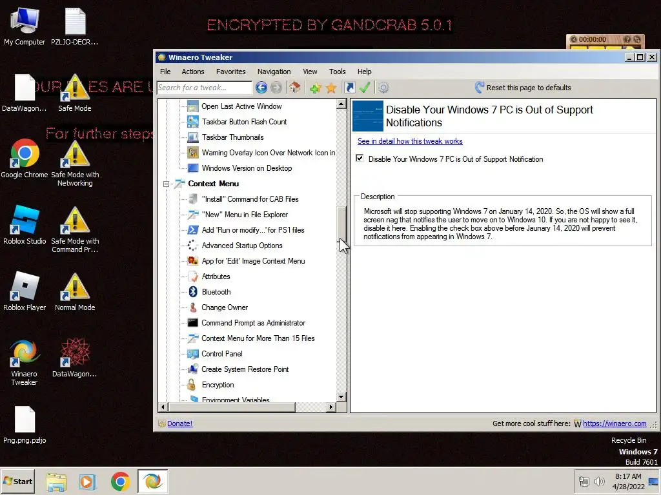This screenshot has width=661, height=495.
Task: Click the Show desktop tray icon
Action: tap(654, 482)
